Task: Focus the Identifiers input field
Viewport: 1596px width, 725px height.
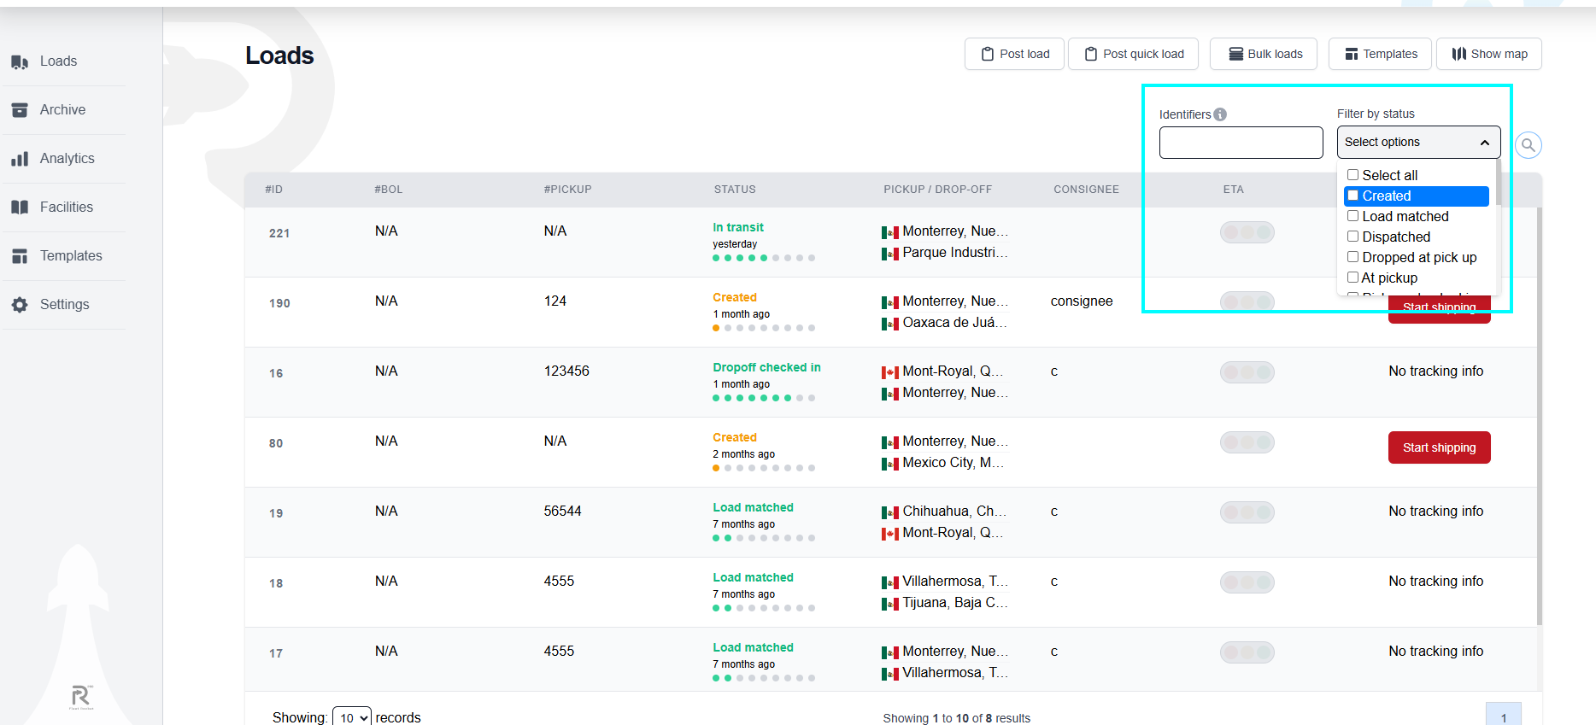Action: point(1241,143)
